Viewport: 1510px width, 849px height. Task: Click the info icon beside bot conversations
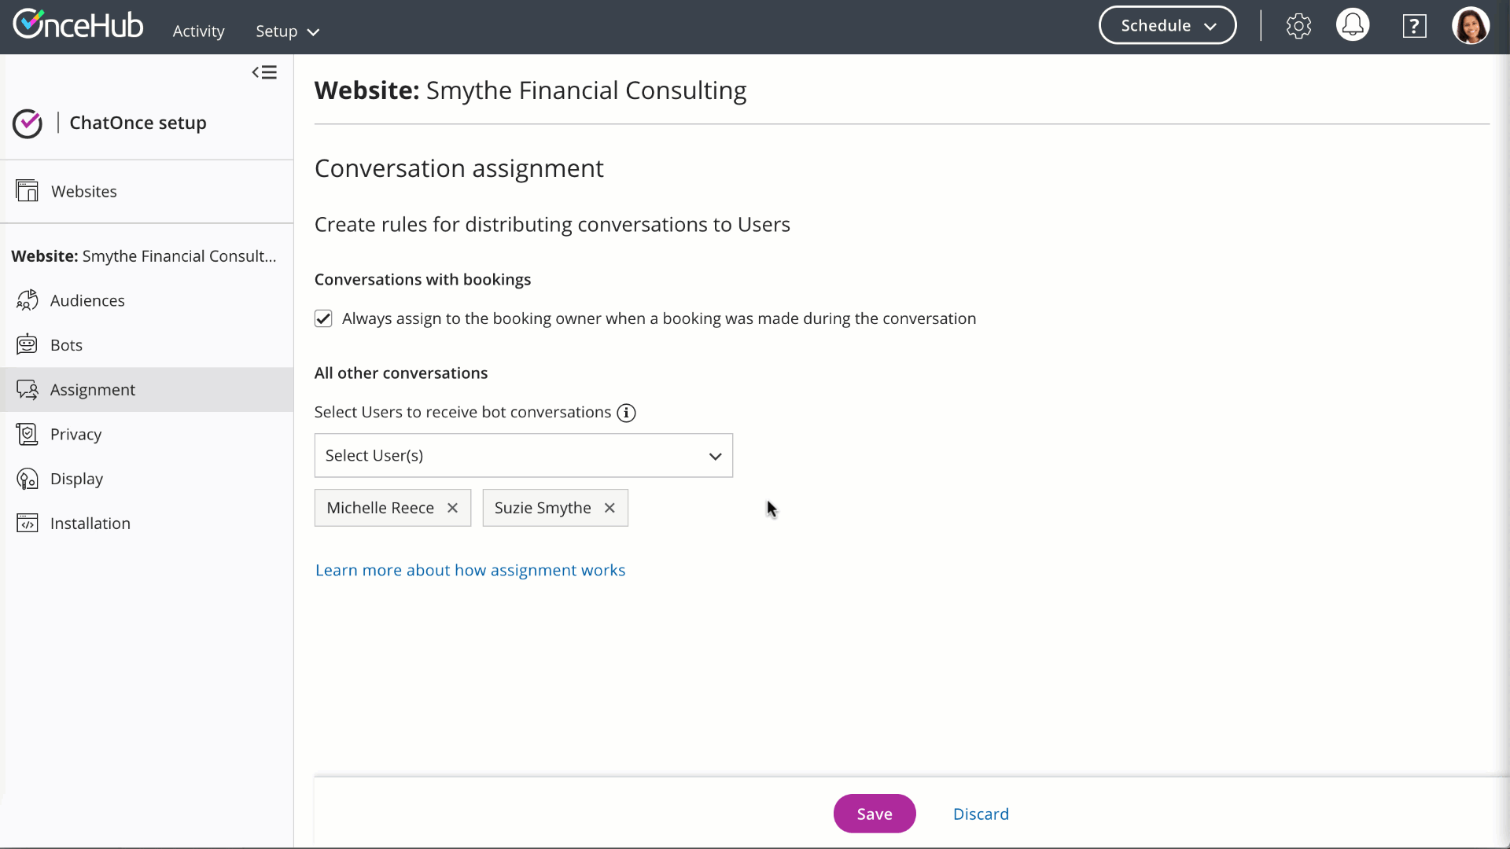tap(626, 413)
